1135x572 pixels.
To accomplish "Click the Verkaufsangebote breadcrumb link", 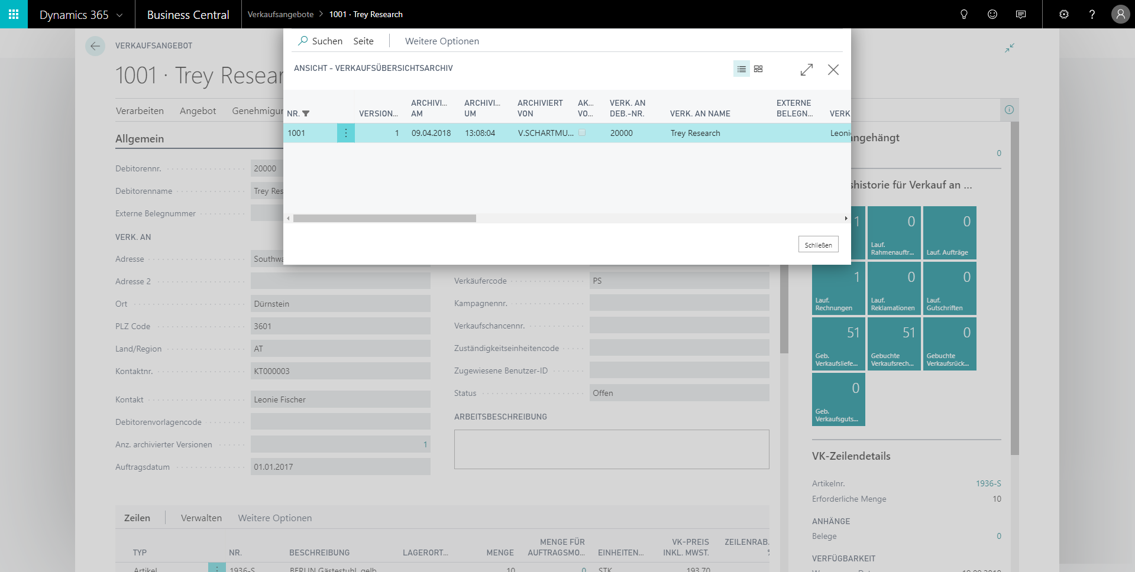I will (280, 14).
